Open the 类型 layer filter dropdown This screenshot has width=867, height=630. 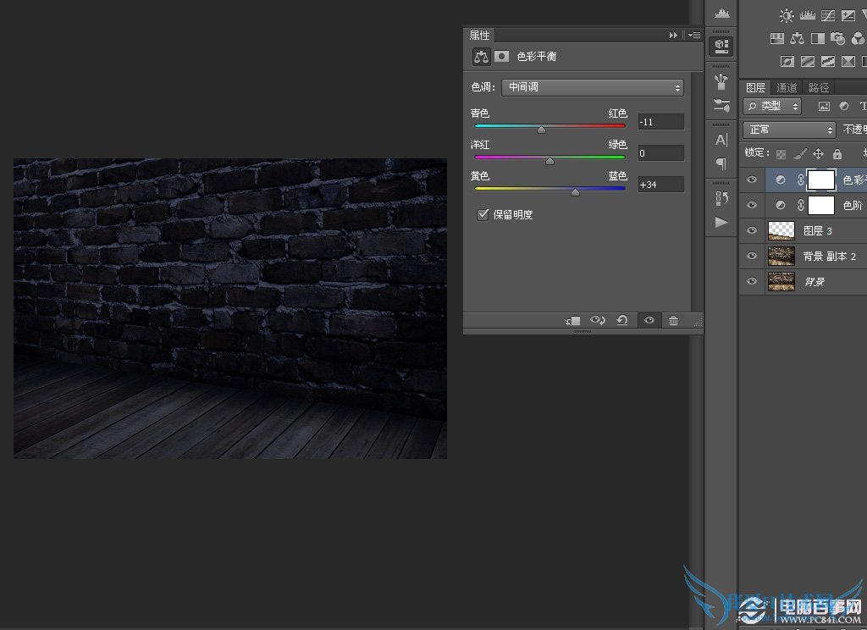click(x=772, y=106)
